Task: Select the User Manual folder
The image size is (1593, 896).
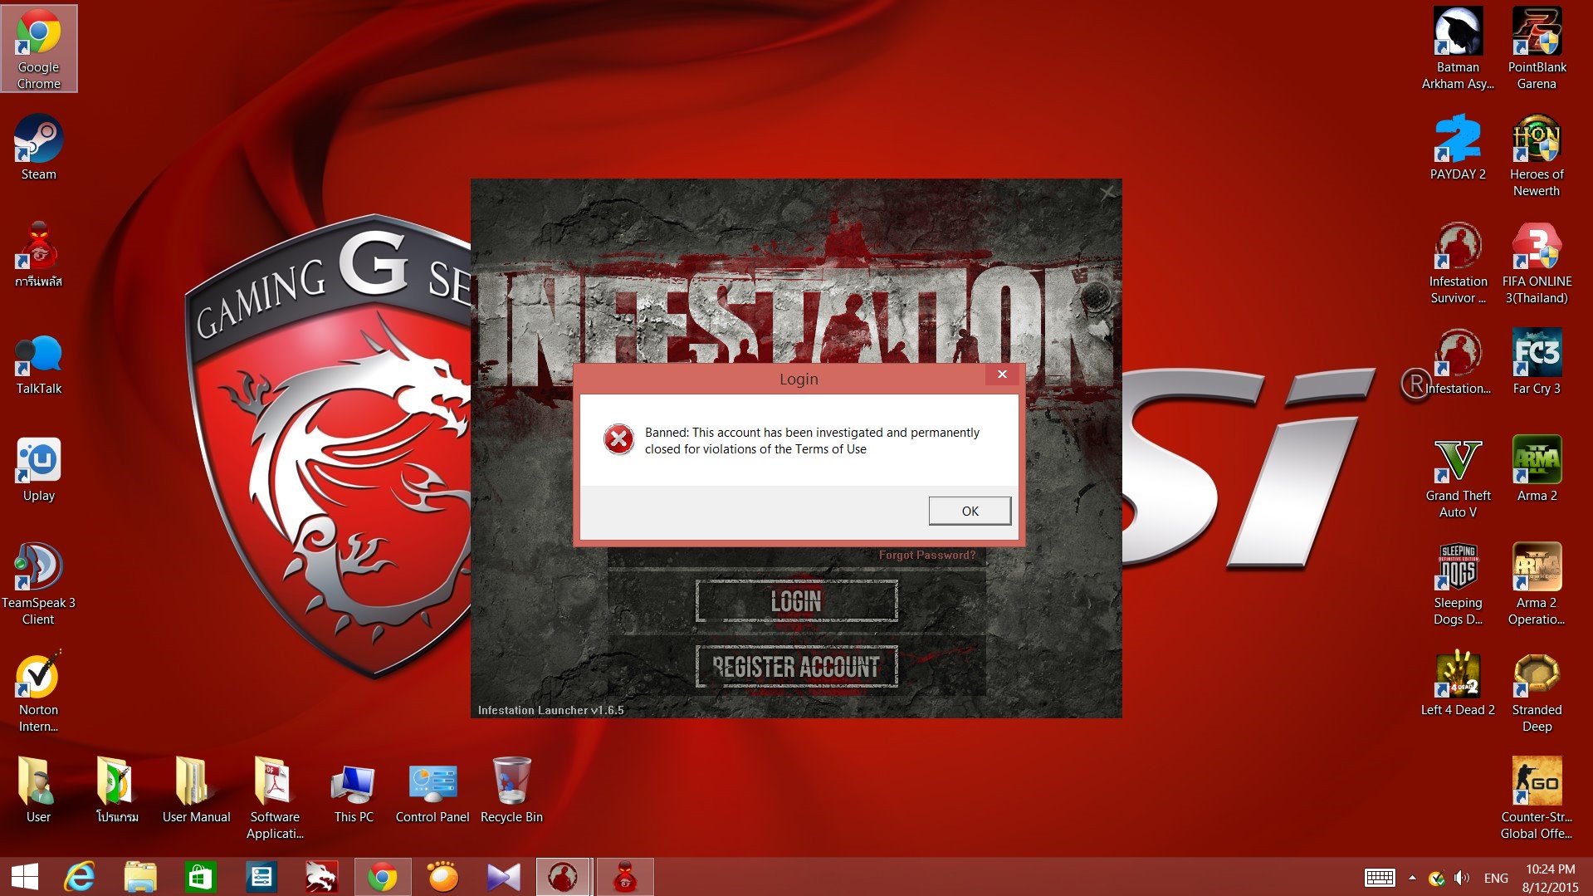Action: (x=196, y=791)
